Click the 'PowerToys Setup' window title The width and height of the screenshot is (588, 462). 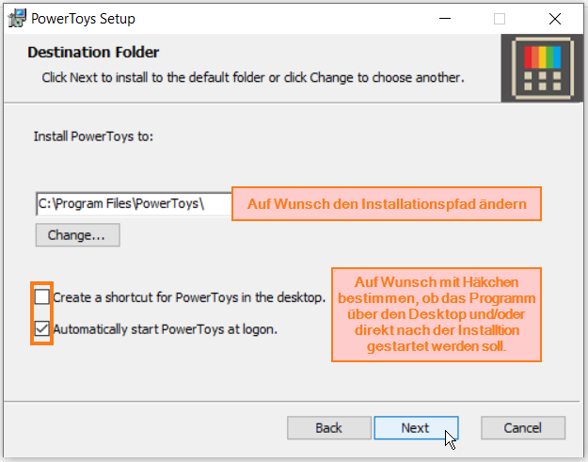(83, 19)
